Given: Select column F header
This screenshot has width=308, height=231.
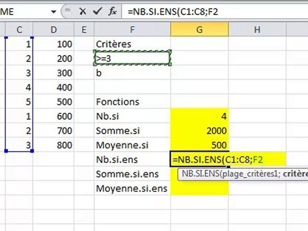Looking at the screenshot, I should (x=133, y=30).
